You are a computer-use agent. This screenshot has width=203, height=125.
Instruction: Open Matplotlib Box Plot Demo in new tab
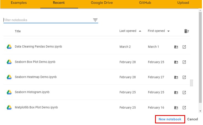pos(184,108)
